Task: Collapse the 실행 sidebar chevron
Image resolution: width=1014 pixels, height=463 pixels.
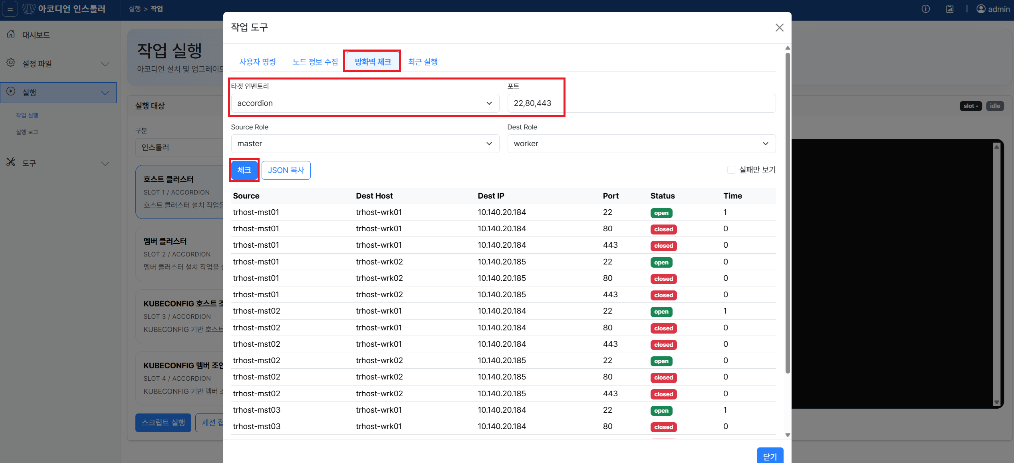Action: [105, 93]
